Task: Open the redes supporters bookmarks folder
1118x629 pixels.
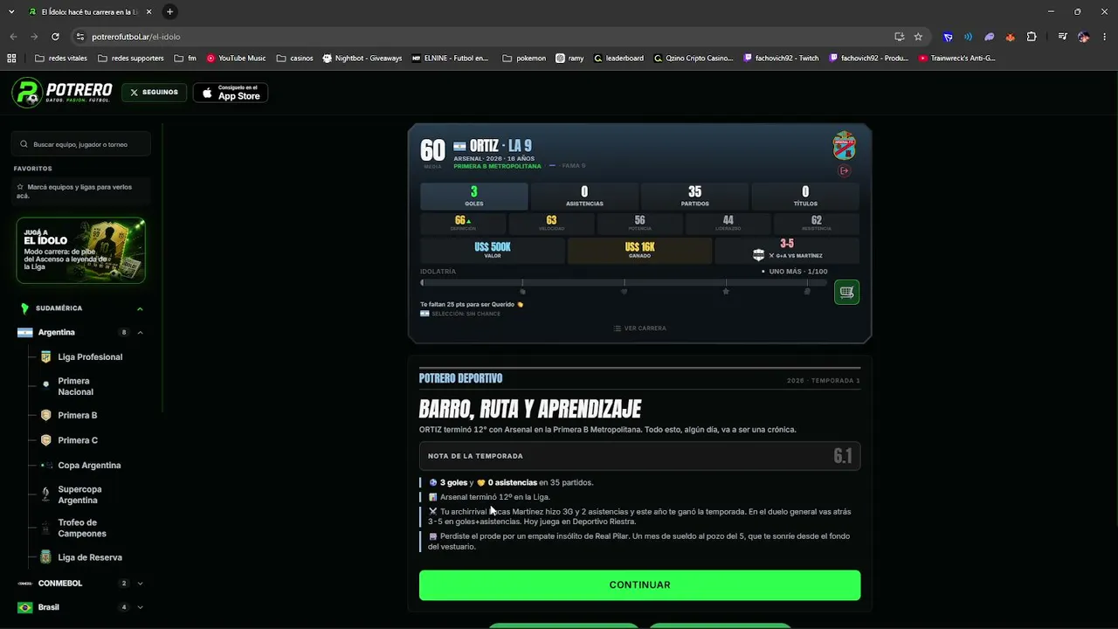Action: [x=131, y=59]
